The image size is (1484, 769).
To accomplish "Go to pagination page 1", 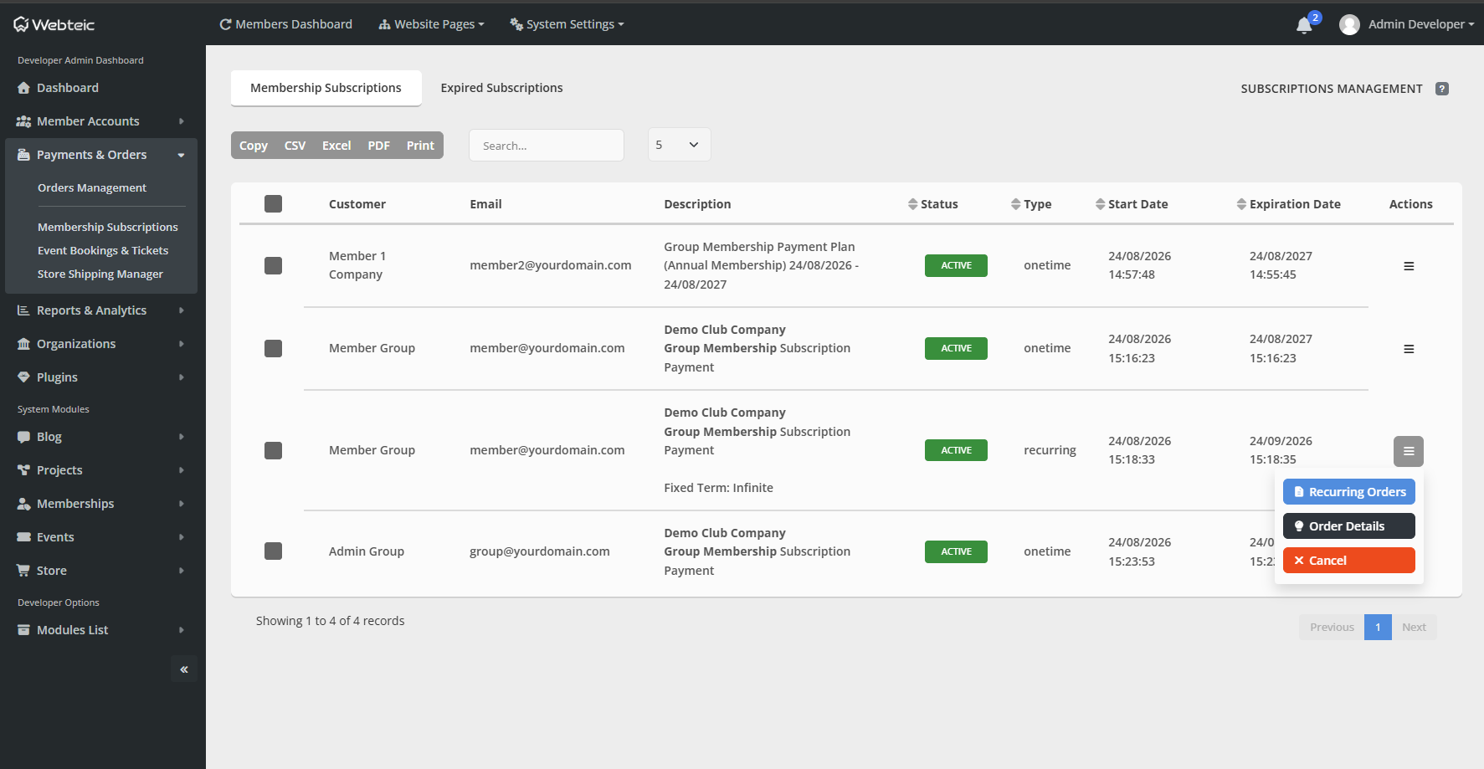I will 1378,627.
